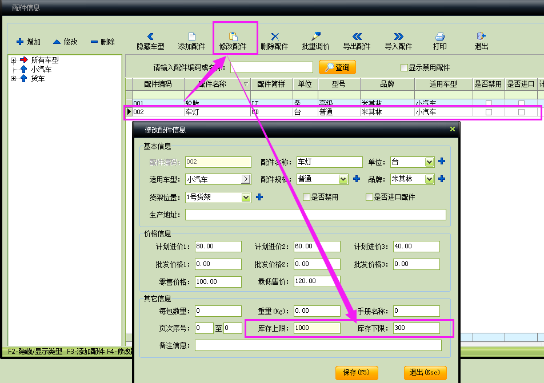Screen dimensions: 544x383
Task: Click the 配件编码 column header
Action: tap(158, 84)
